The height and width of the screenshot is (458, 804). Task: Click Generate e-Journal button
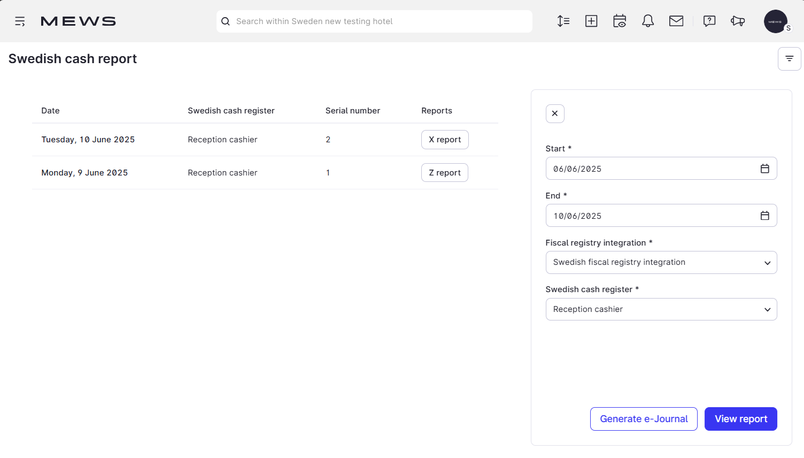(x=644, y=419)
